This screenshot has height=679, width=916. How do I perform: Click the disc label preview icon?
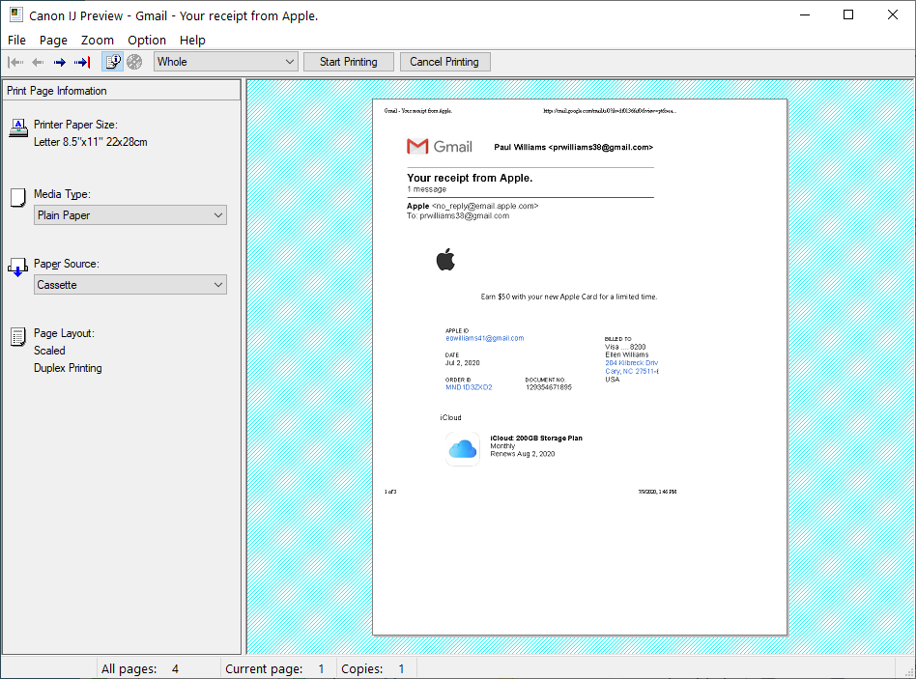[134, 62]
